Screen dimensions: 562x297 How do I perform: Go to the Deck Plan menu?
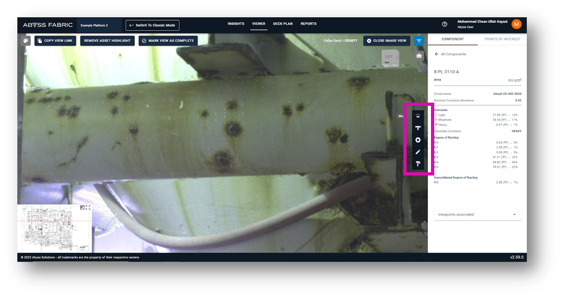point(283,24)
